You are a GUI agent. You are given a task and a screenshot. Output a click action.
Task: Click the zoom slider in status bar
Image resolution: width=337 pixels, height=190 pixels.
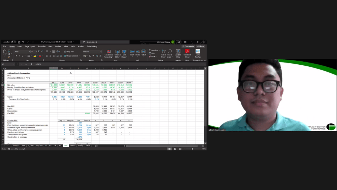pyautogui.click(x=192, y=149)
